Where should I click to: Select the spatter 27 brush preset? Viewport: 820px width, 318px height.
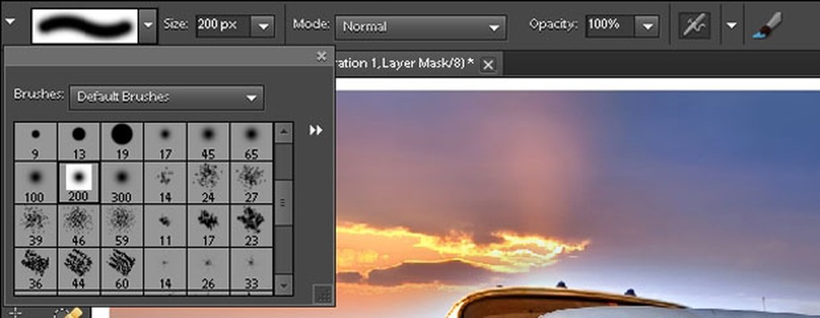[x=251, y=182]
